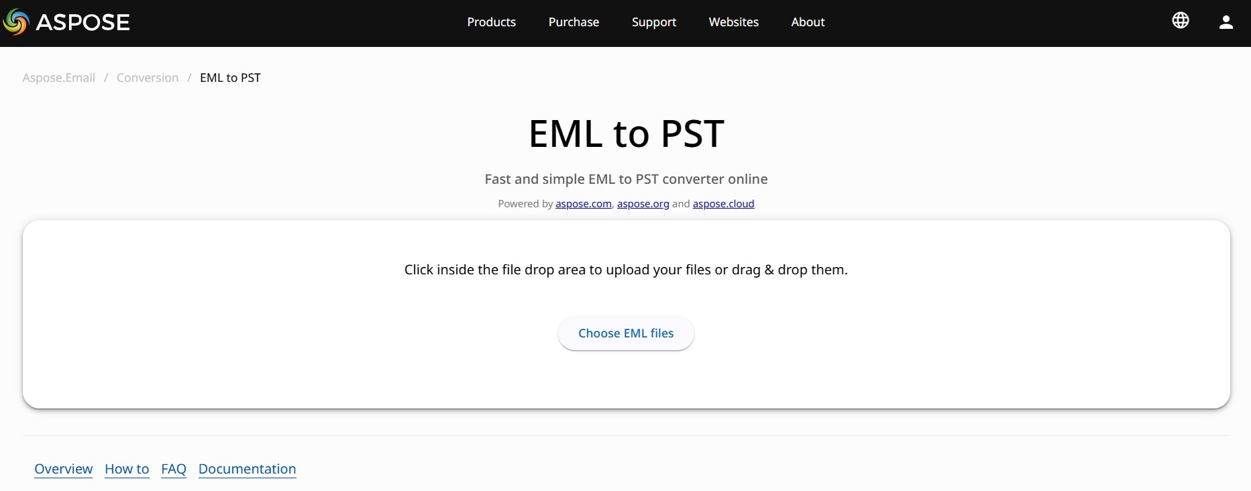This screenshot has height=491, width=1251.
Task: Open the language globe icon
Action: [x=1181, y=21]
